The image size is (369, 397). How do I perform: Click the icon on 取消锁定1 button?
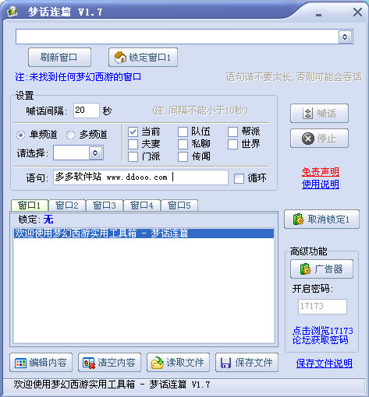coord(298,220)
